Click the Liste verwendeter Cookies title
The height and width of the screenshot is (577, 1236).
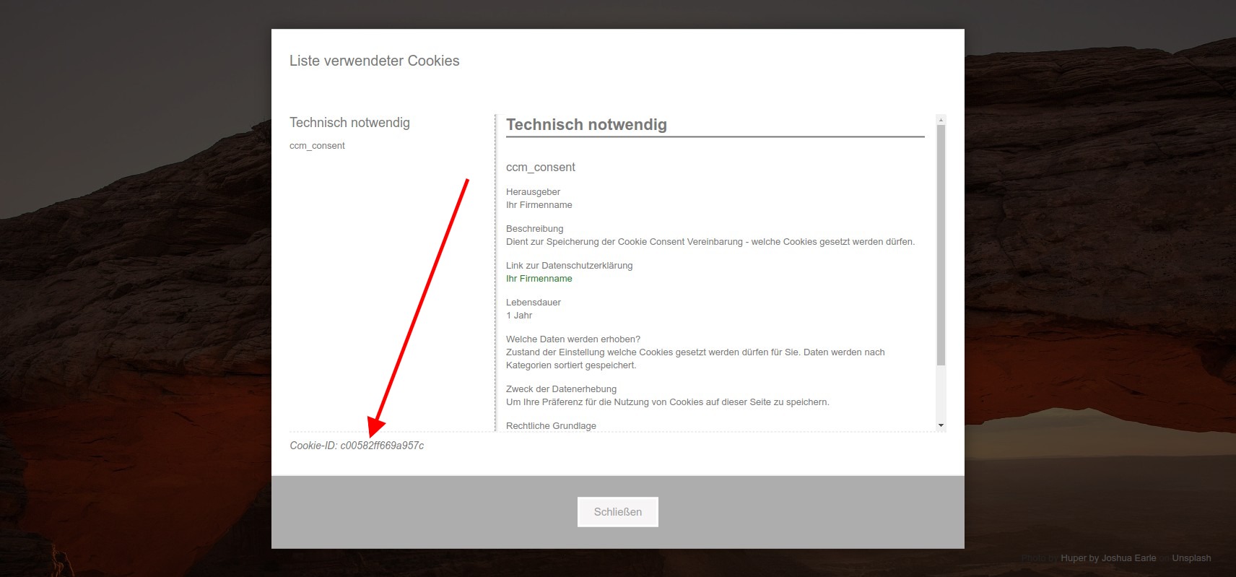[374, 61]
